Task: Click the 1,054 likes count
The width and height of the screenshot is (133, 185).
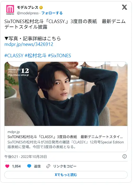Action: tap(16, 166)
